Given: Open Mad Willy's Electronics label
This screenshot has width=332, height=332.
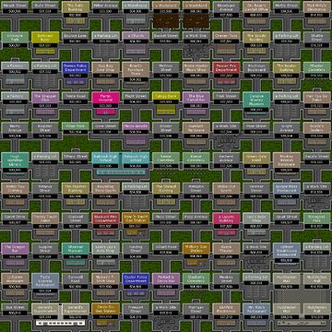Looking at the screenshot, I should coord(317,7).
